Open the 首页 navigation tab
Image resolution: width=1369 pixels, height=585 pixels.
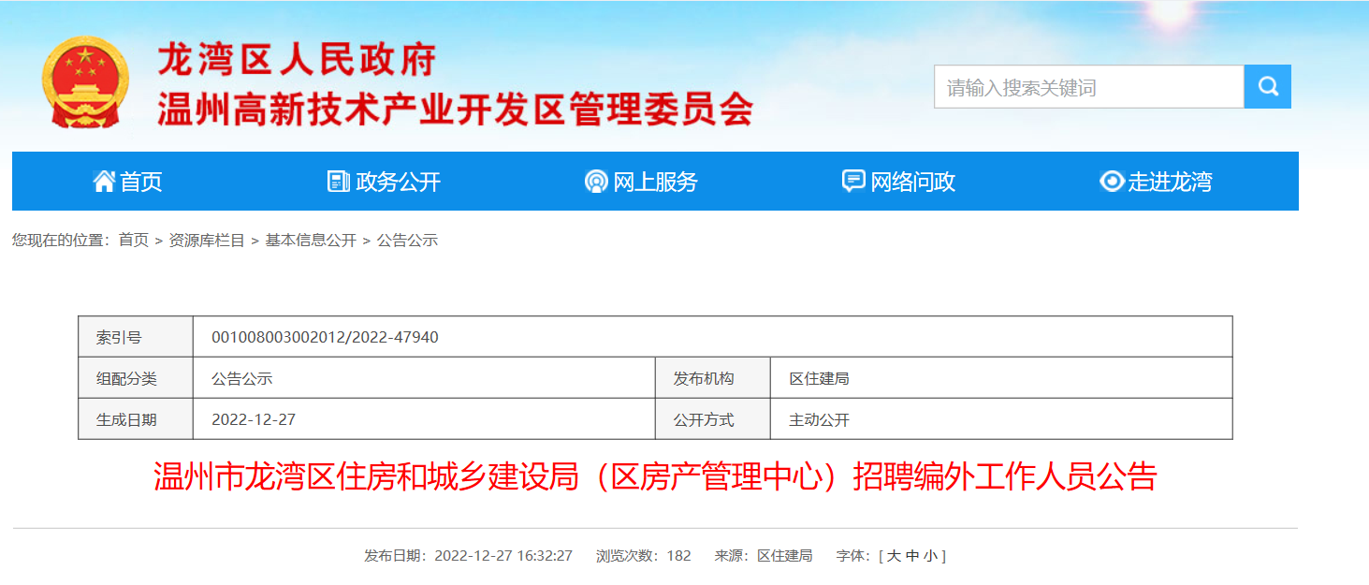pos(128,182)
